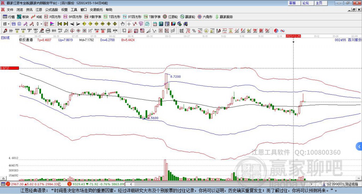Viewport: 362px width, 194px height.
Task: Click the horizontal scrollbar right arrow
Action: (x=311, y=184)
